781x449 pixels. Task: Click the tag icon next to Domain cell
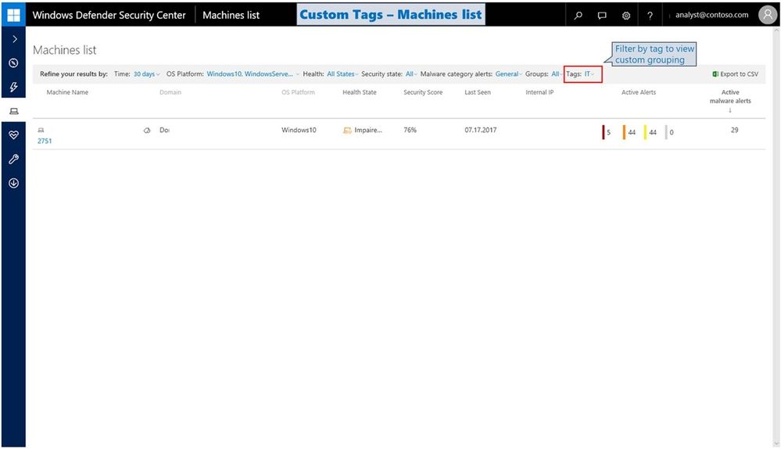click(x=147, y=131)
